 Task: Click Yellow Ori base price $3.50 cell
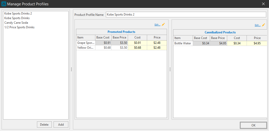pos(120,48)
